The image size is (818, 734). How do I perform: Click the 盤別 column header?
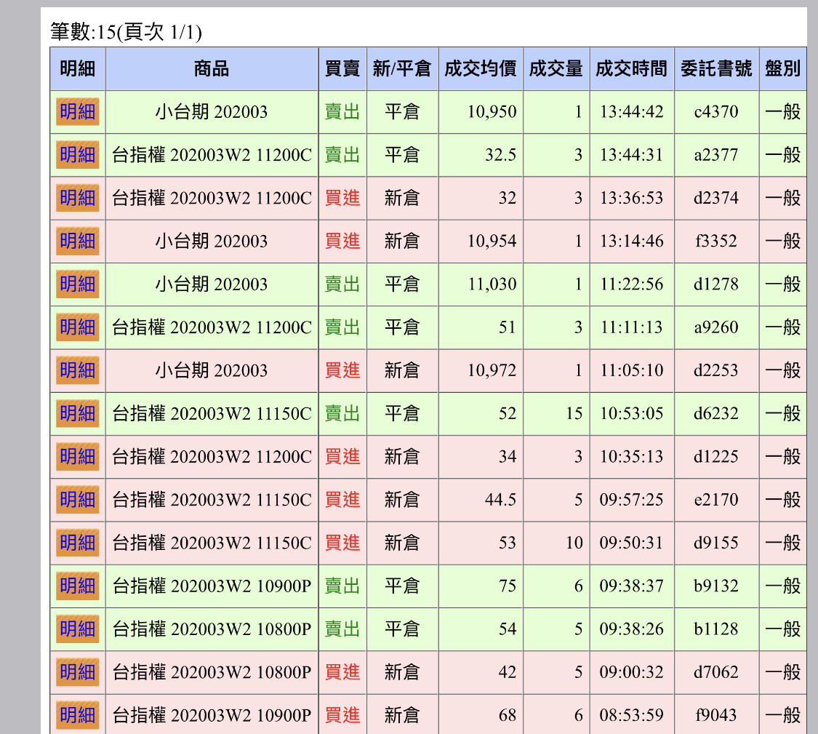coord(783,69)
